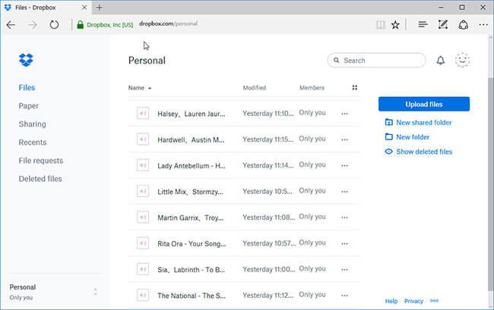Toggle browser reading view icon
This screenshot has height=310, width=494.
pyautogui.click(x=379, y=25)
